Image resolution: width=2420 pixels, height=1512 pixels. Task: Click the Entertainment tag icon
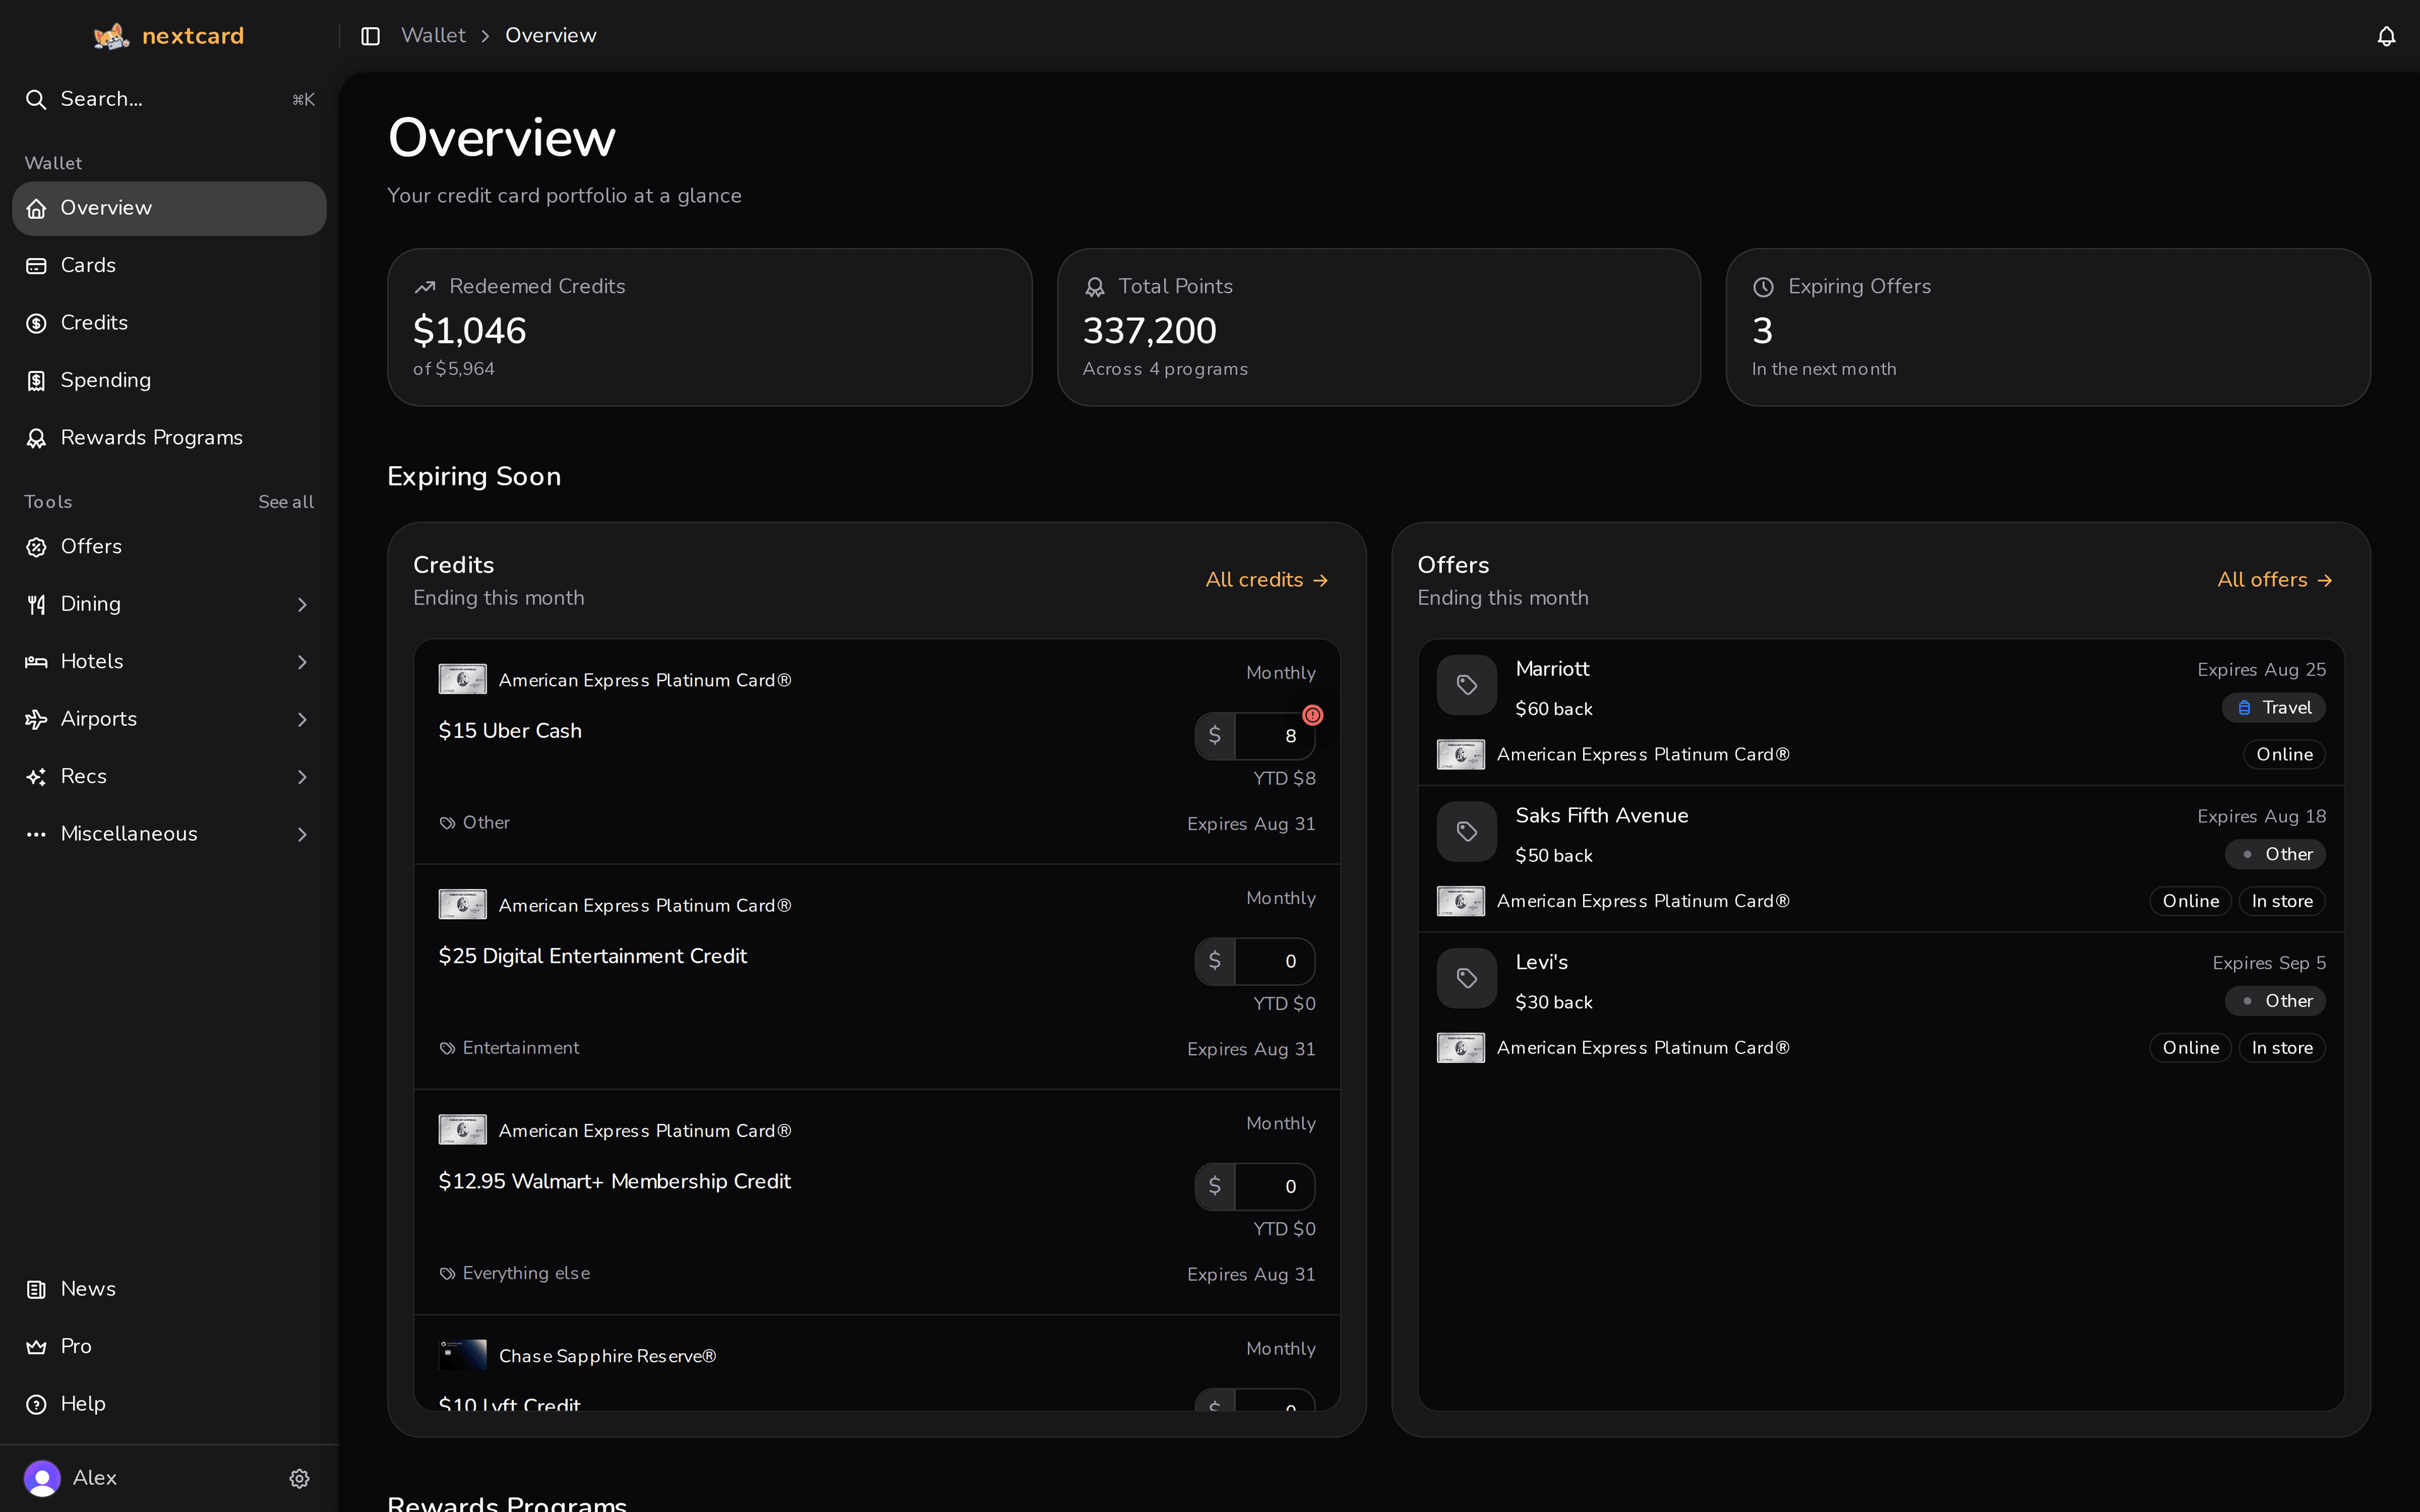click(x=447, y=1048)
